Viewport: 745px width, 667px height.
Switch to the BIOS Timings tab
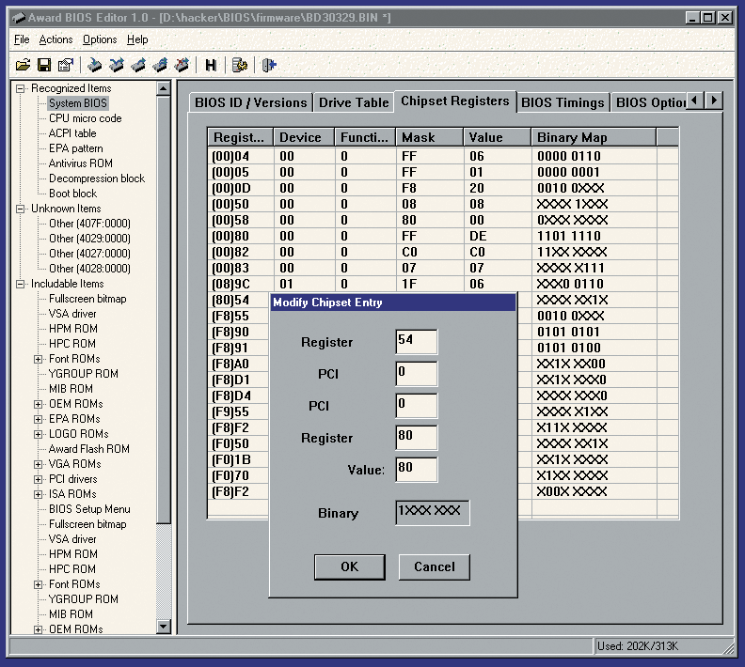click(563, 102)
